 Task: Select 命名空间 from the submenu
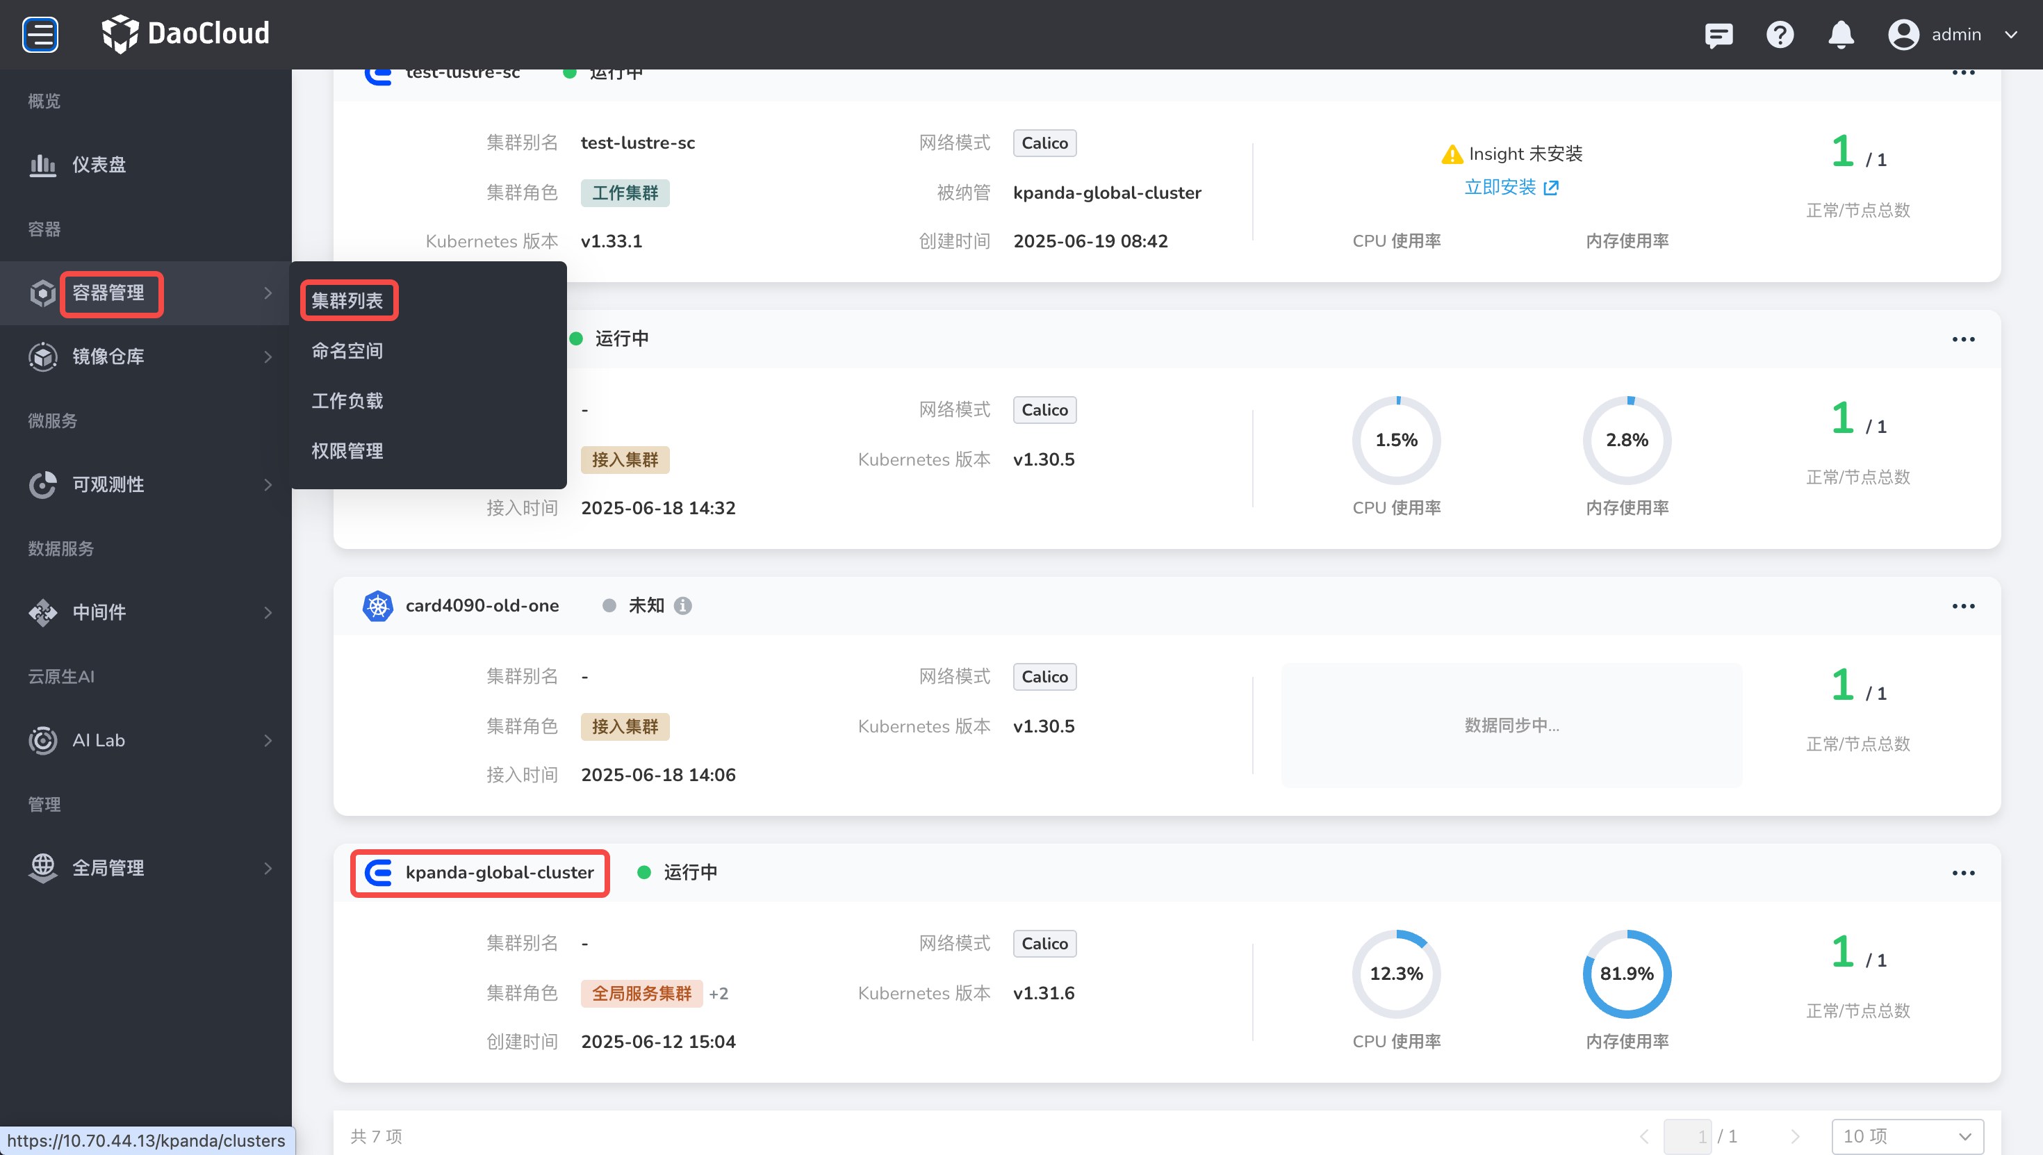(347, 351)
